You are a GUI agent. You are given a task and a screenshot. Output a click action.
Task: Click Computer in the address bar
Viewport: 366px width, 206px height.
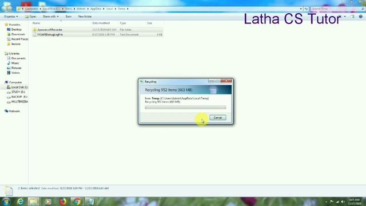[31, 9]
